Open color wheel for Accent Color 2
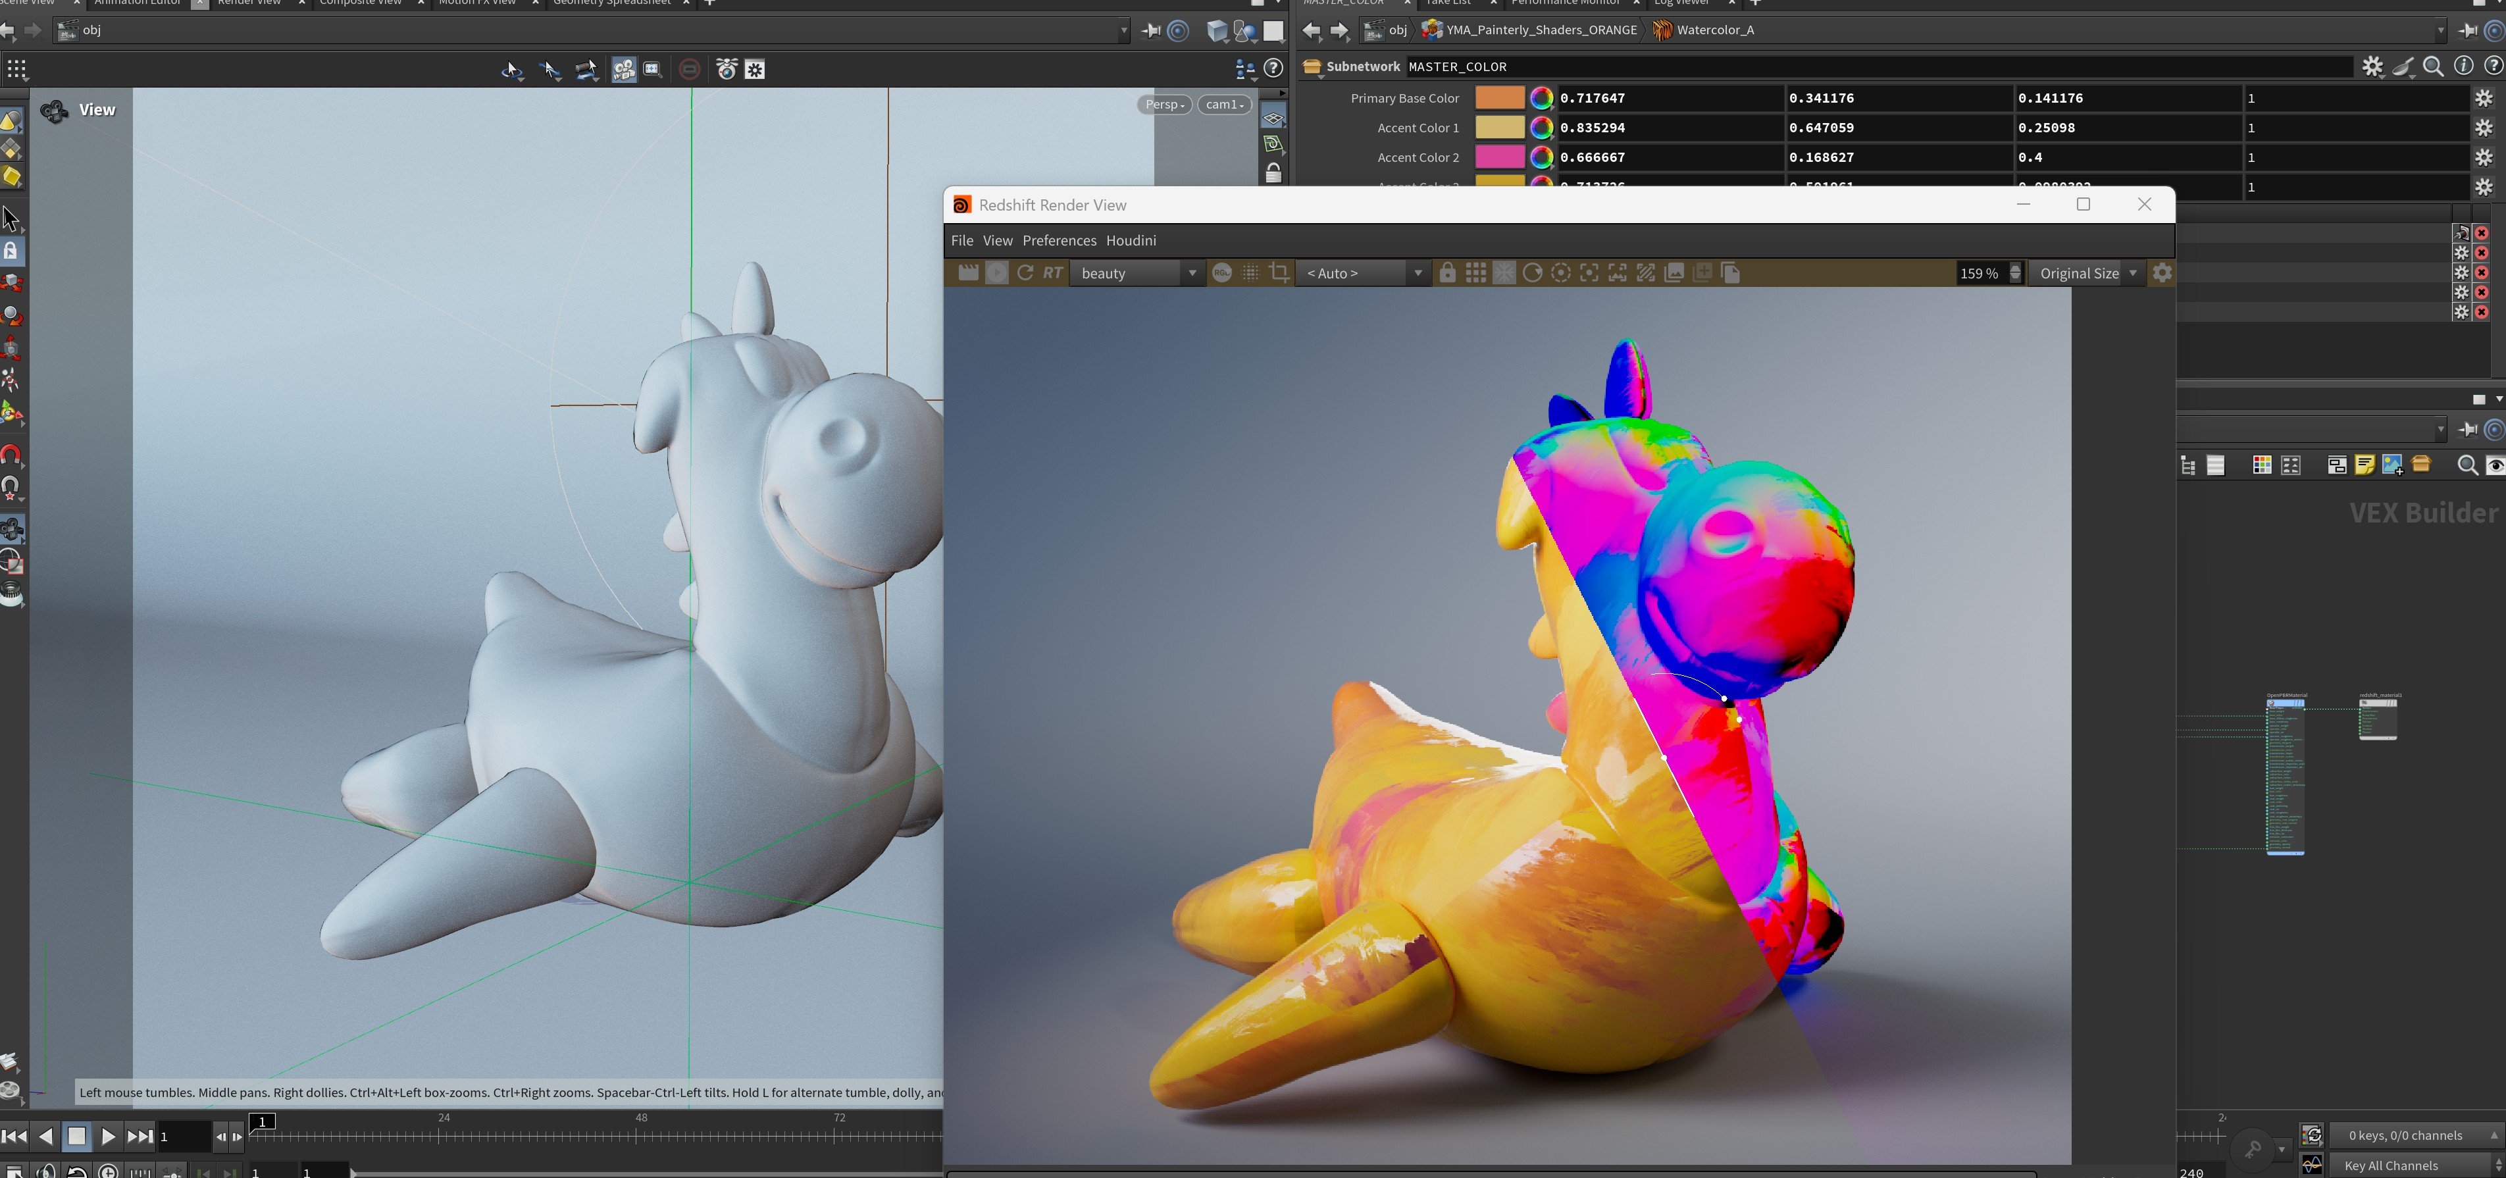 pos(1541,157)
